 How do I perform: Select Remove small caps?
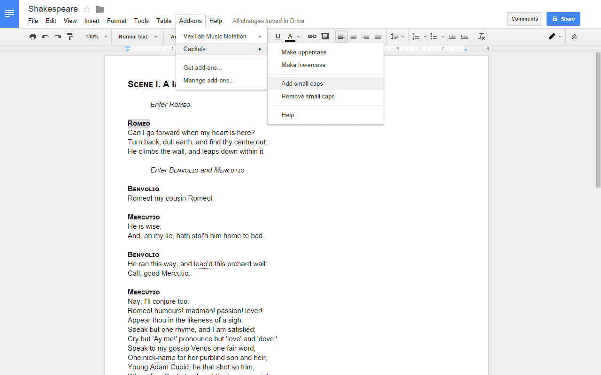326,96
